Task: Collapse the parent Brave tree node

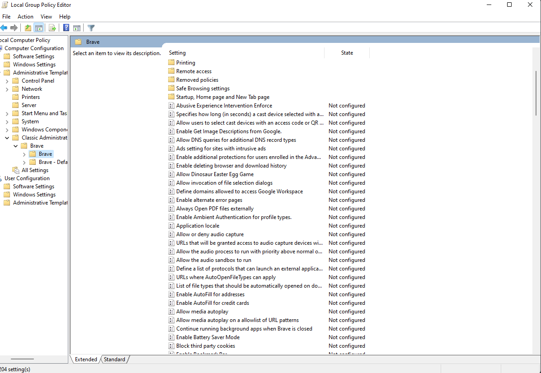Action: (15, 146)
